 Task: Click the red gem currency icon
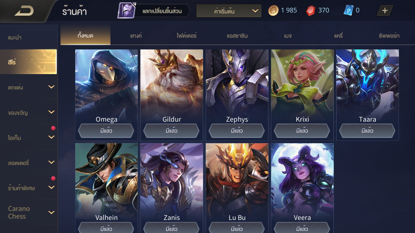pyautogui.click(x=310, y=11)
